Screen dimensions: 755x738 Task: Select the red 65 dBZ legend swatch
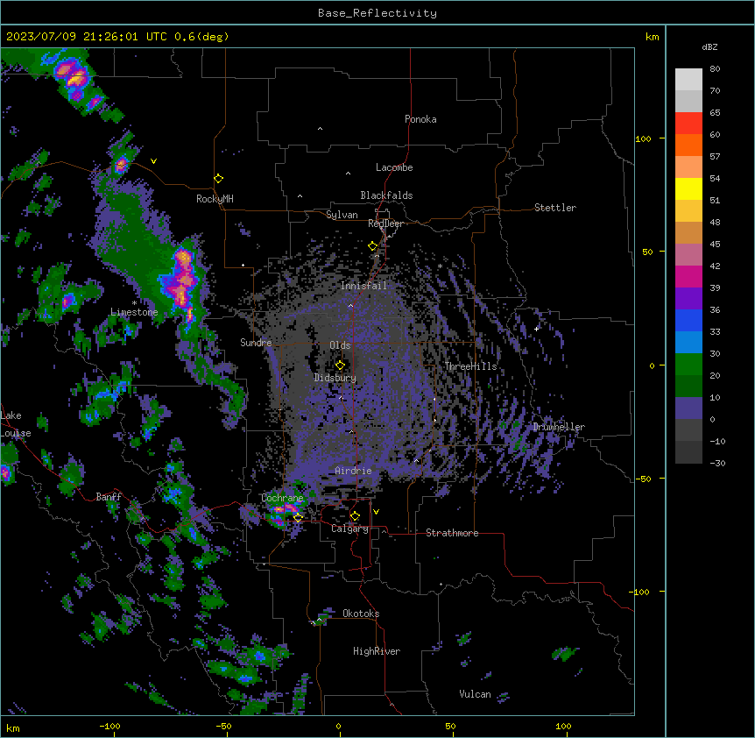[688, 124]
